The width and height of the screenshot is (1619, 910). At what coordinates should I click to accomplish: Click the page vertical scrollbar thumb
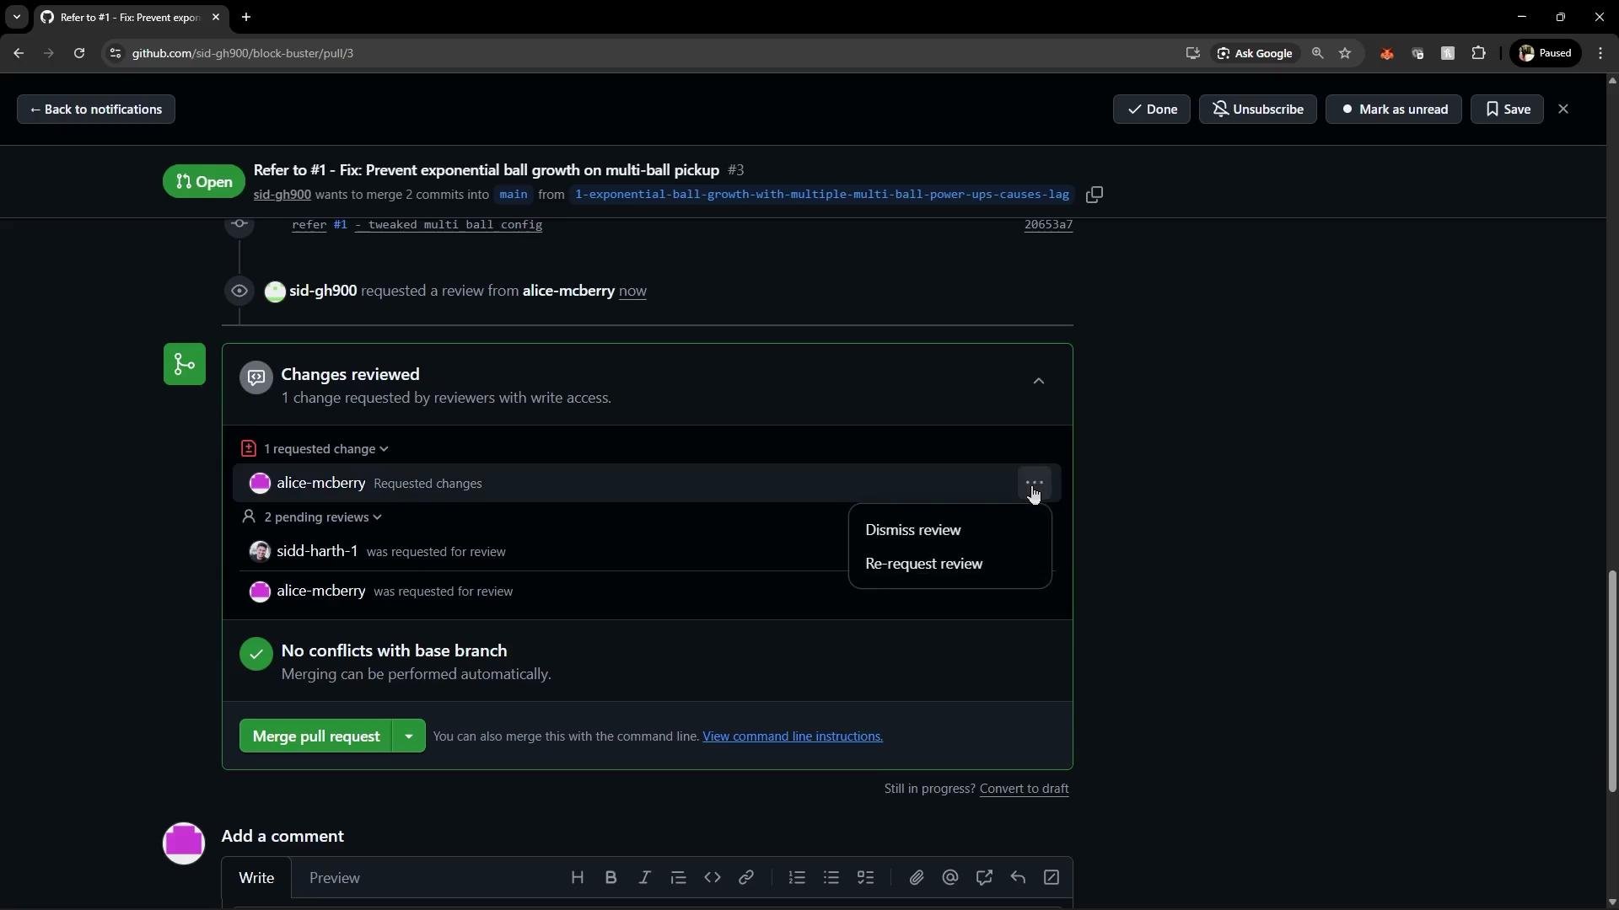point(1612,682)
